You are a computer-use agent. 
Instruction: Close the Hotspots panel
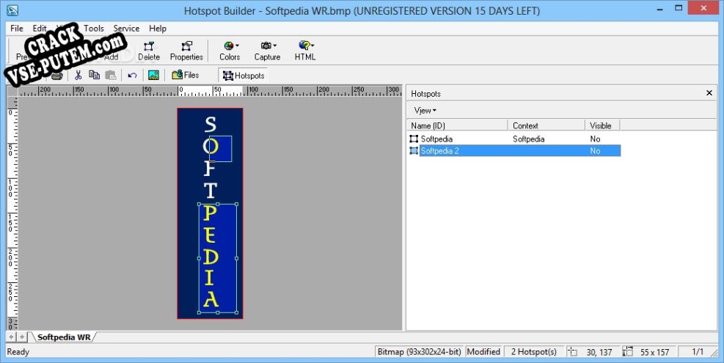(709, 93)
